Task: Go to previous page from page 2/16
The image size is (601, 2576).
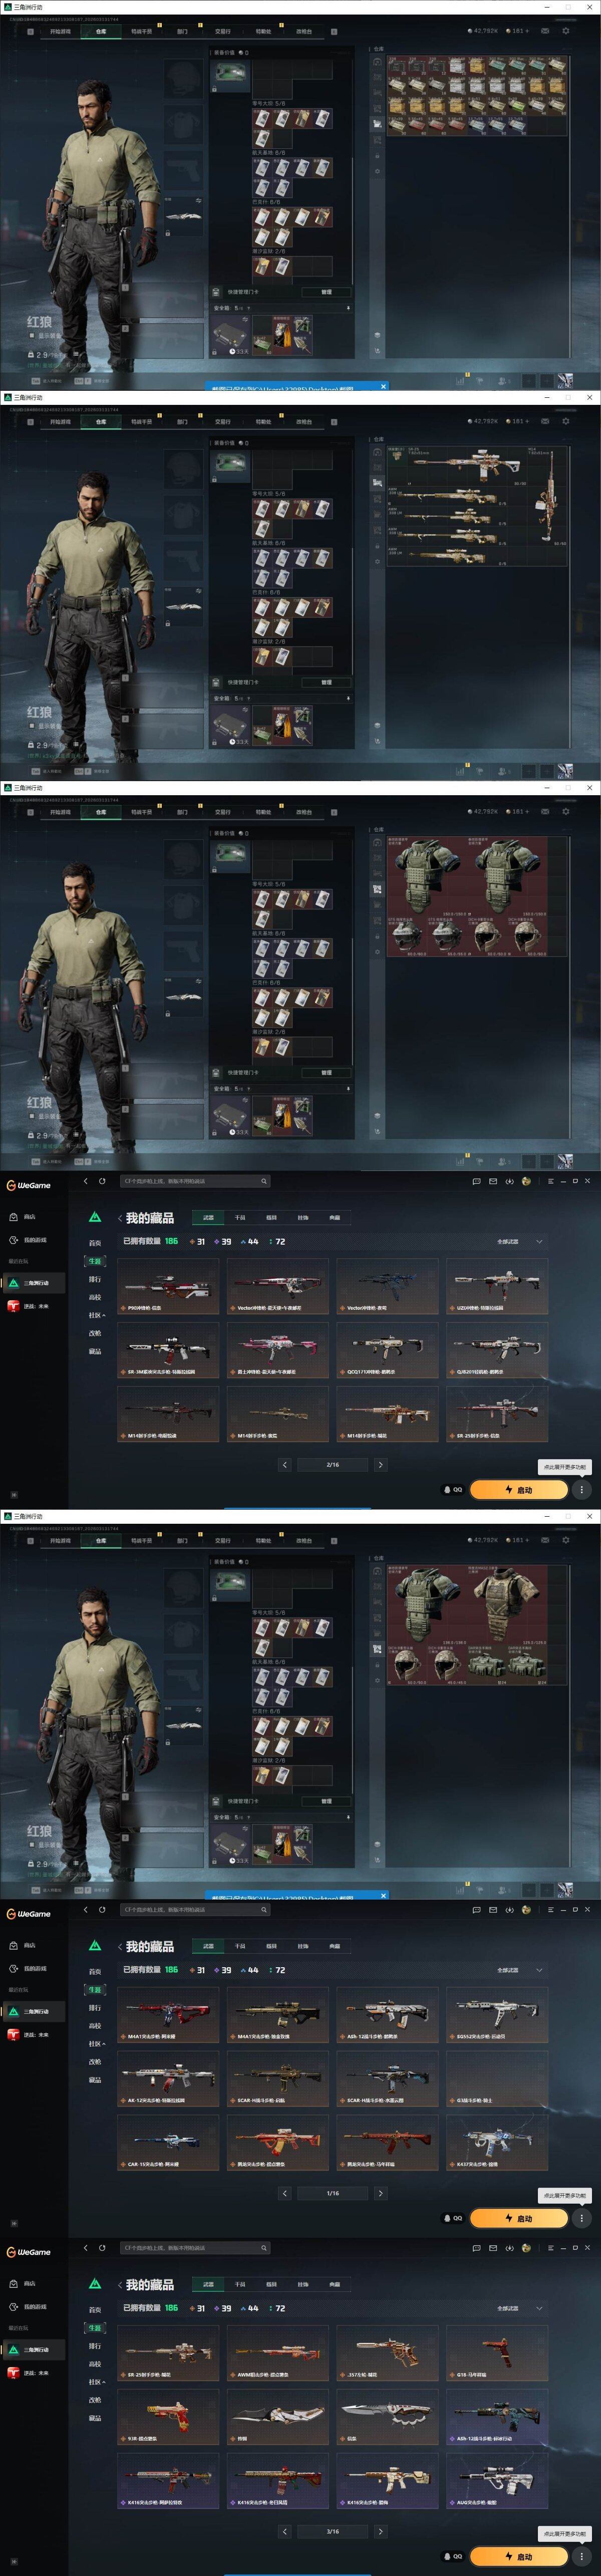Action: coord(285,1464)
